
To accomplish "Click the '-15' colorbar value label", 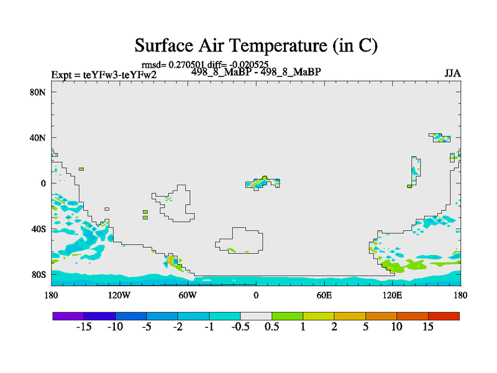I will click(83, 328).
